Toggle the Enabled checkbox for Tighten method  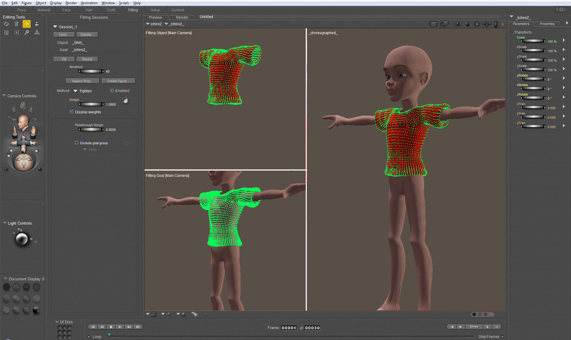pos(112,91)
